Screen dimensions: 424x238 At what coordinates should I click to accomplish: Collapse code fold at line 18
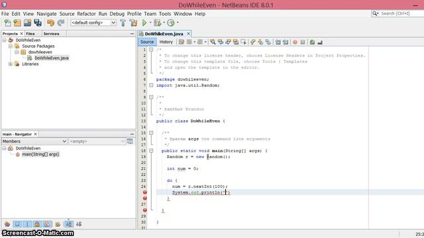pos(151,151)
